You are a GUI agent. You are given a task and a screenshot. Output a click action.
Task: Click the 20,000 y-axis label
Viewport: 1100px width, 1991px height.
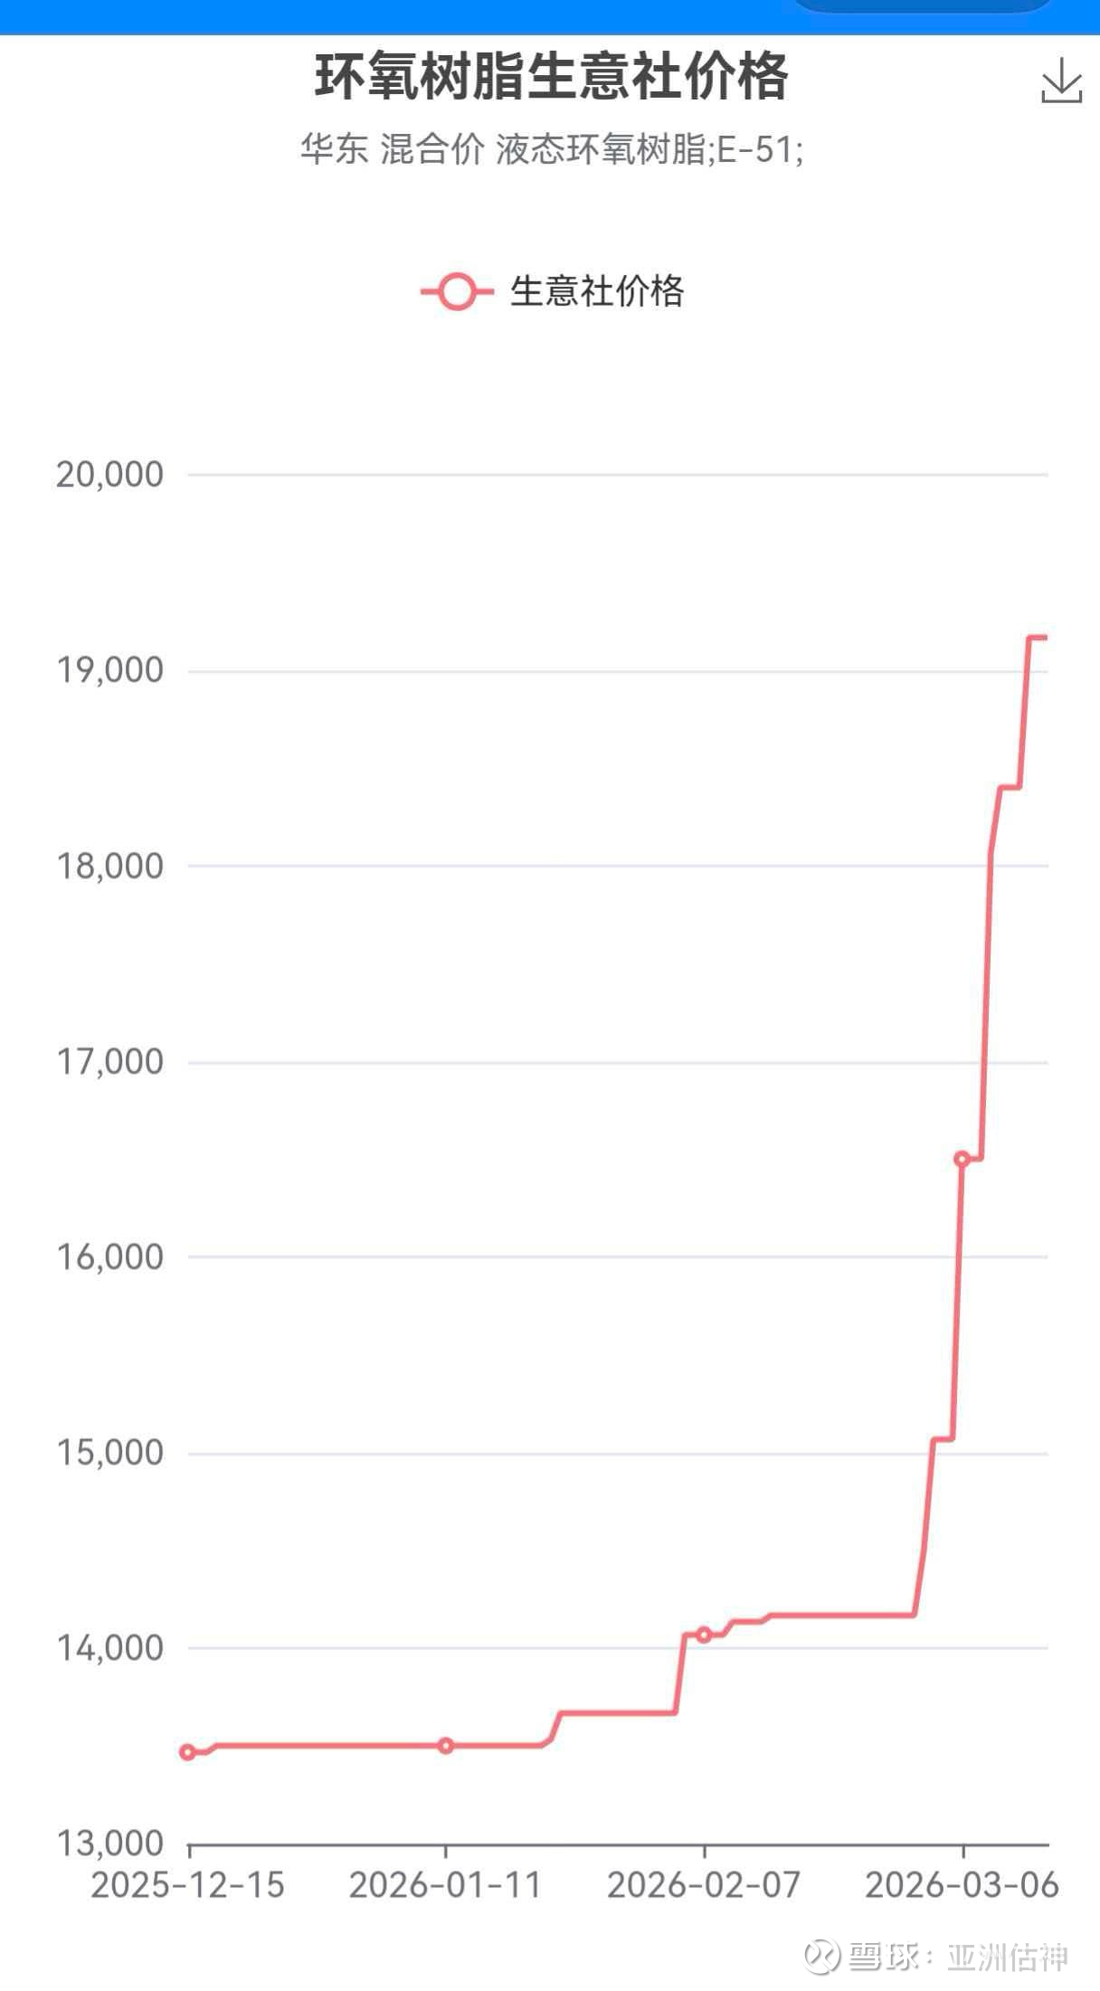109,474
